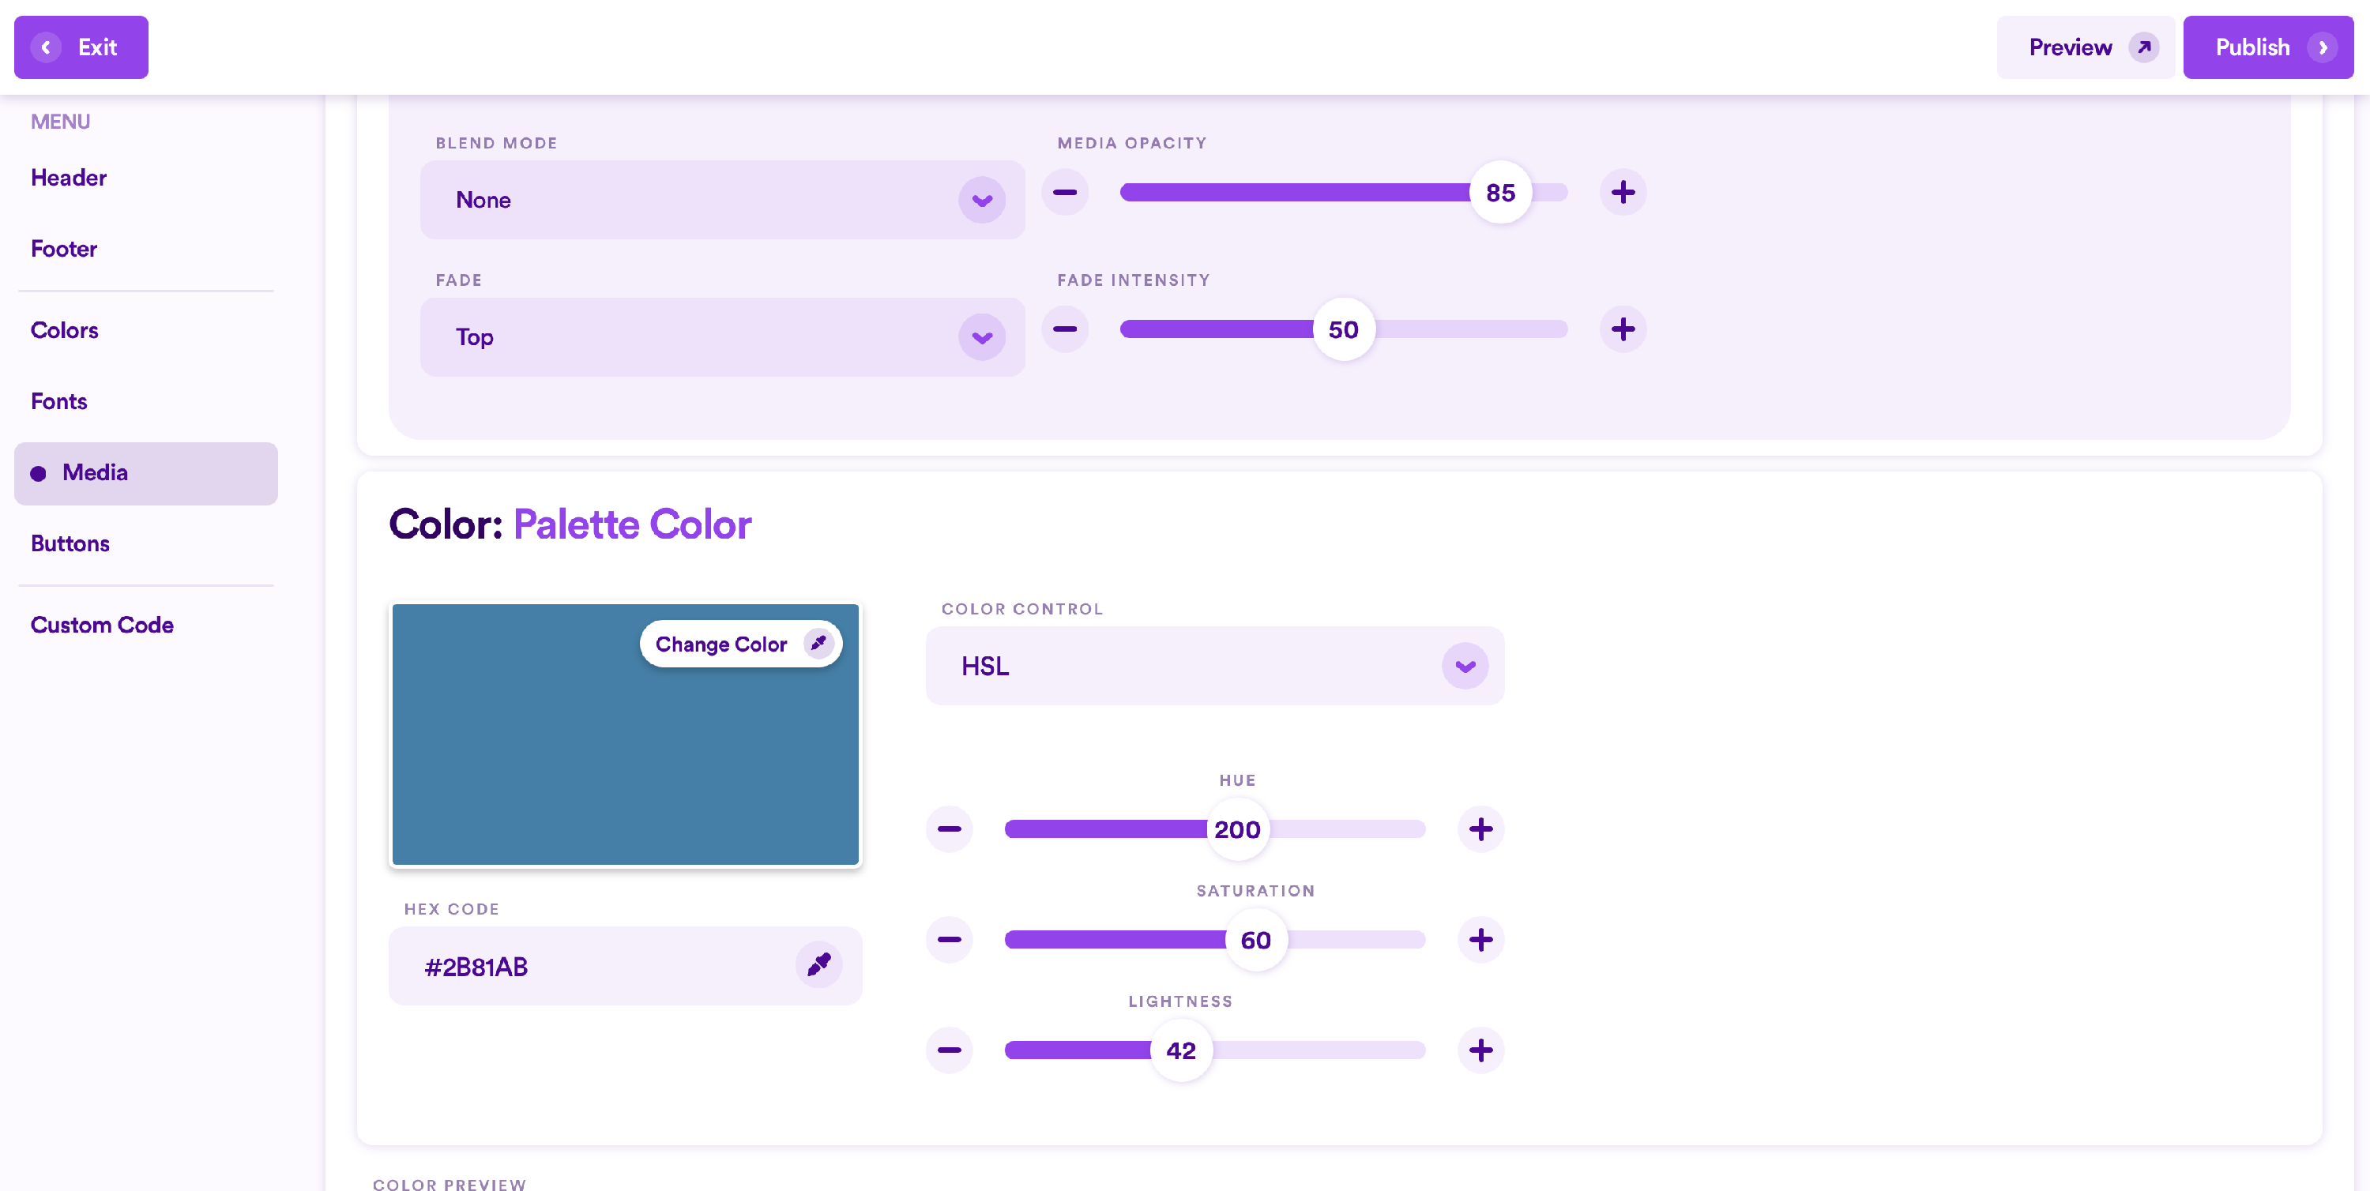Open the Blend Mode dropdown showing None

tap(722, 200)
